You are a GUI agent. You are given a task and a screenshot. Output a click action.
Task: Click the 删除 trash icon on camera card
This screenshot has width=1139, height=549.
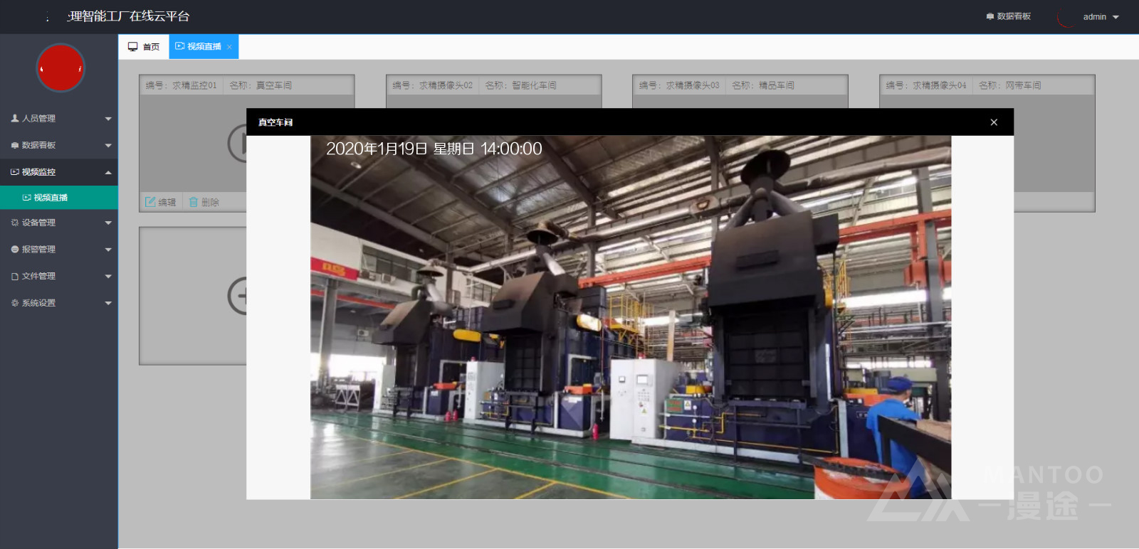194,202
